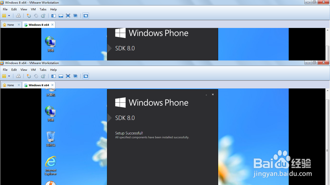The width and height of the screenshot is (330, 185).
Task: Click the Send Ctrl+Alt+Del icon in upper VMware window
Action: tap(18, 16)
